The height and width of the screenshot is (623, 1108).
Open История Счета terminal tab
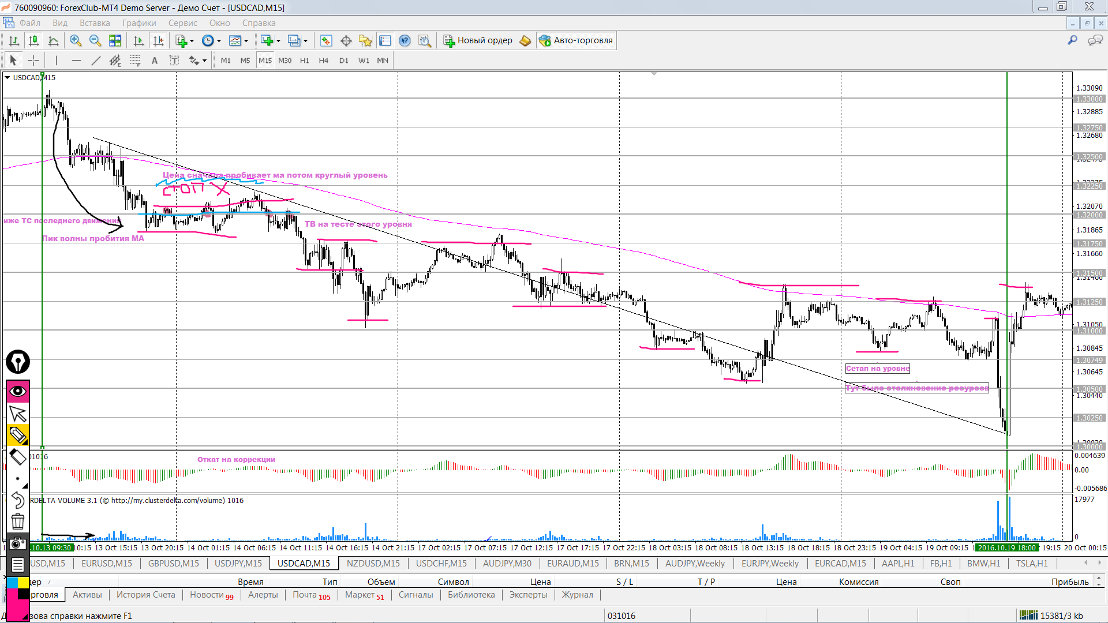pos(146,594)
